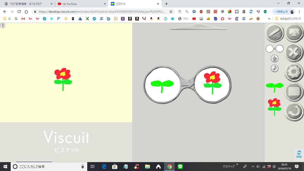
Task: Show hidden system tray icons
Action: pos(253,166)
